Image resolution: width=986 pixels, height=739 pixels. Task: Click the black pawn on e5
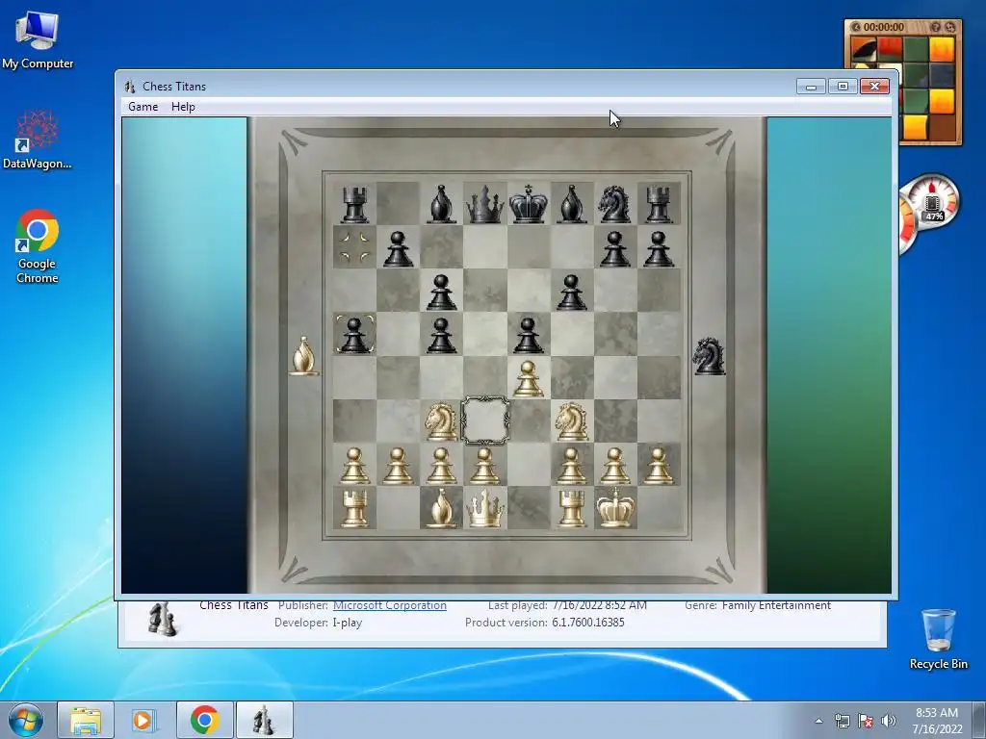[529, 335]
